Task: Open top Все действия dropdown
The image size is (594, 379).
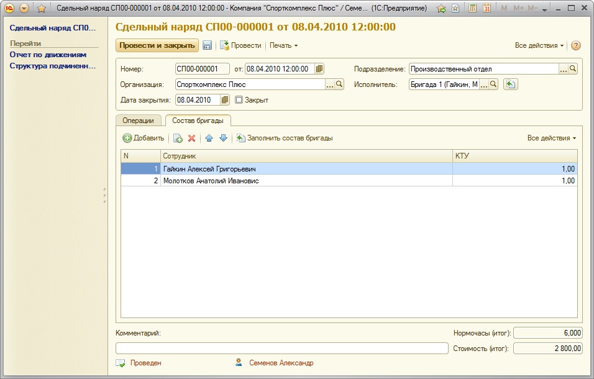Action: pos(539,45)
